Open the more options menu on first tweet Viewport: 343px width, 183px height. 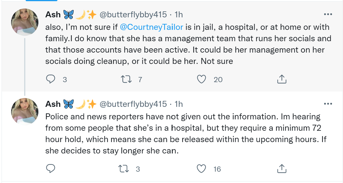[328, 14]
